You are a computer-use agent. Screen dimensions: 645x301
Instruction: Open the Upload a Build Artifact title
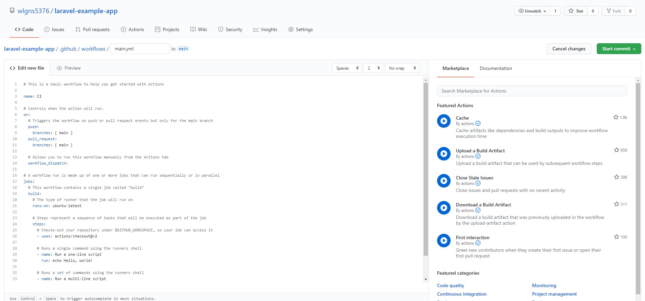click(480, 151)
